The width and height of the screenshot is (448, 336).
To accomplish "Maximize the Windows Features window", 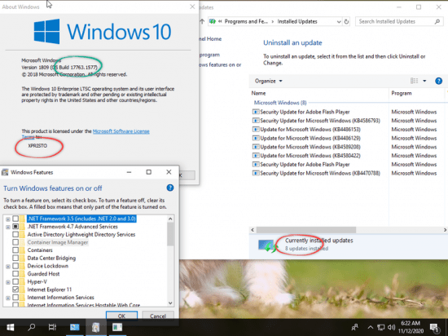I will (148, 172).
